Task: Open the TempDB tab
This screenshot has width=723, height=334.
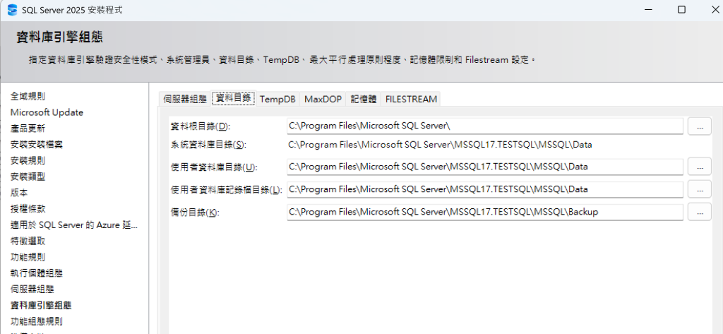Action: click(x=277, y=99)
